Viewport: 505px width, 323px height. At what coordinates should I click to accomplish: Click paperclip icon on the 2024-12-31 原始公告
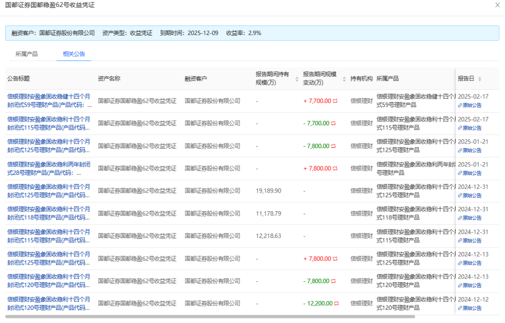(x=461, y=195)
